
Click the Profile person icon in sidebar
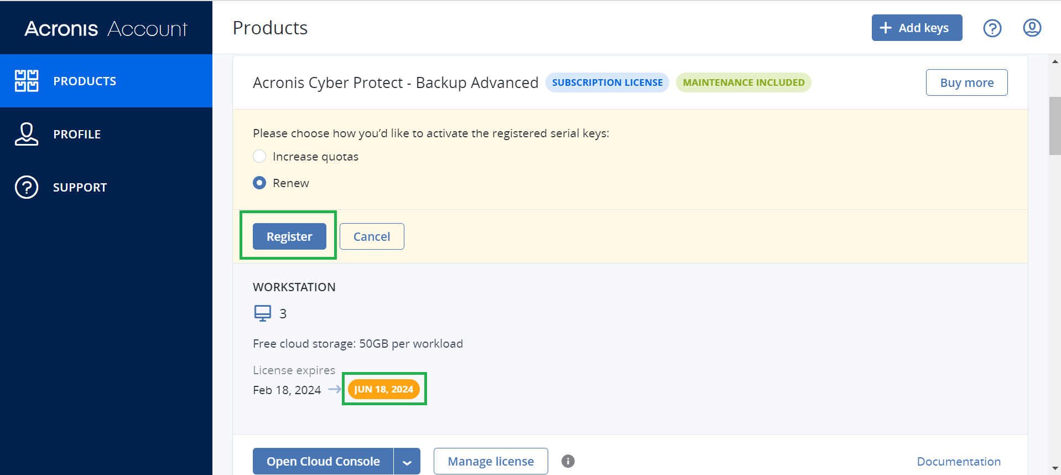click(x=27, y=134)
